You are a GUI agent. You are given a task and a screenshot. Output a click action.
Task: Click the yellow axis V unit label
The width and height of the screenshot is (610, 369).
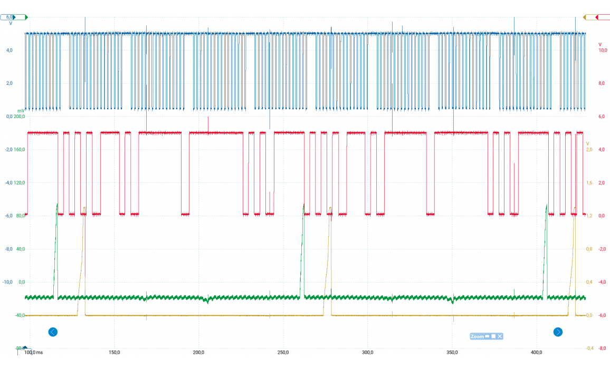point(588,143)
